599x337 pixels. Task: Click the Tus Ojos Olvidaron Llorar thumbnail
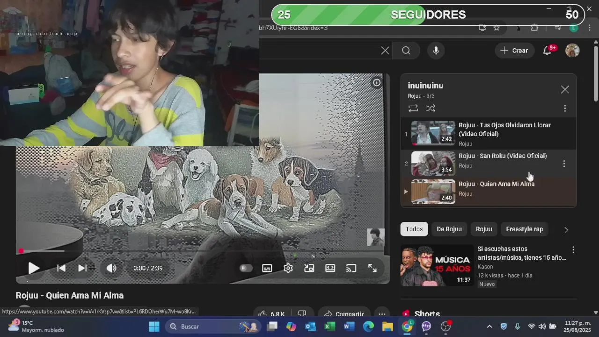(x=433, y=133)
